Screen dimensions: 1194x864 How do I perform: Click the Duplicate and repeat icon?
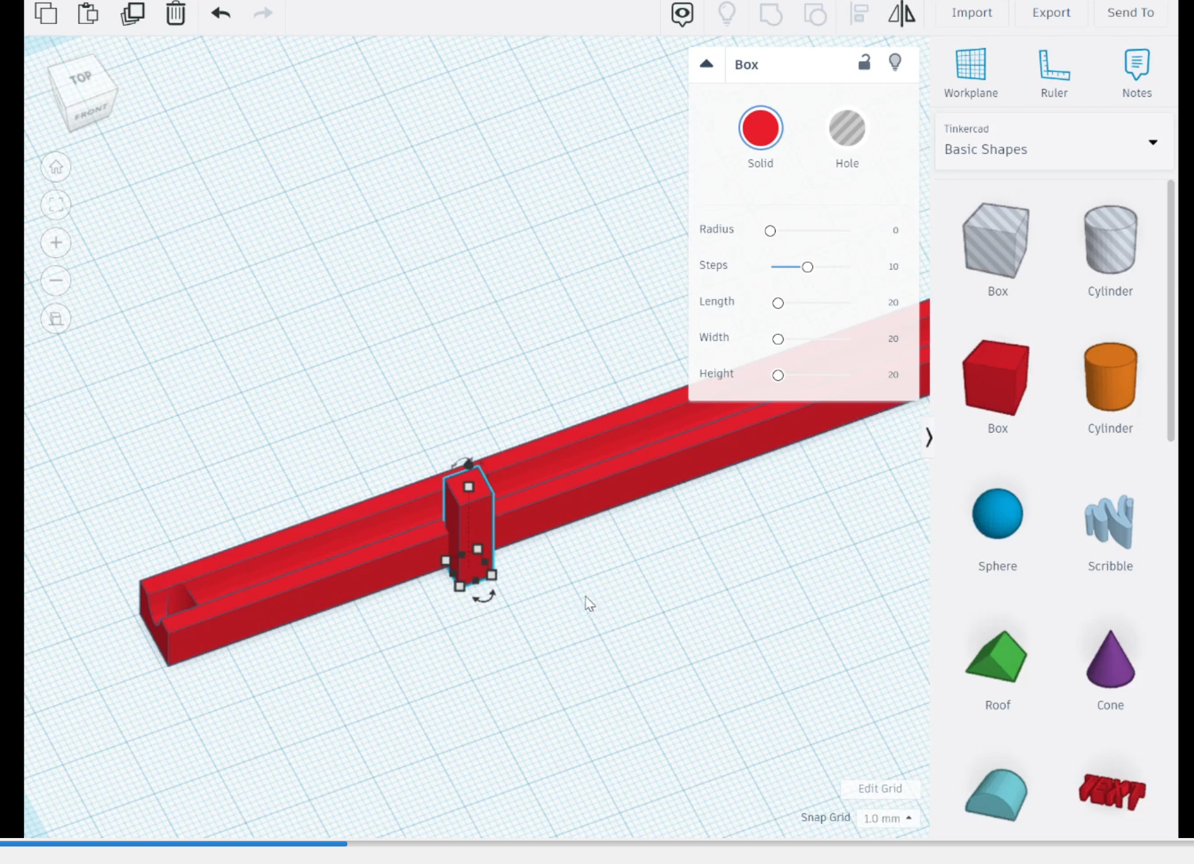pyautogui.click(x=132, y=13)
